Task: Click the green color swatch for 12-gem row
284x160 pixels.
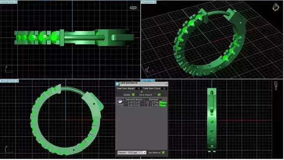Action: [x=163, y=103]
